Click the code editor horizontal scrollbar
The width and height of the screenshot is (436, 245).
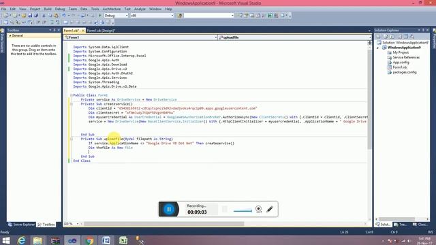point(164,224)
